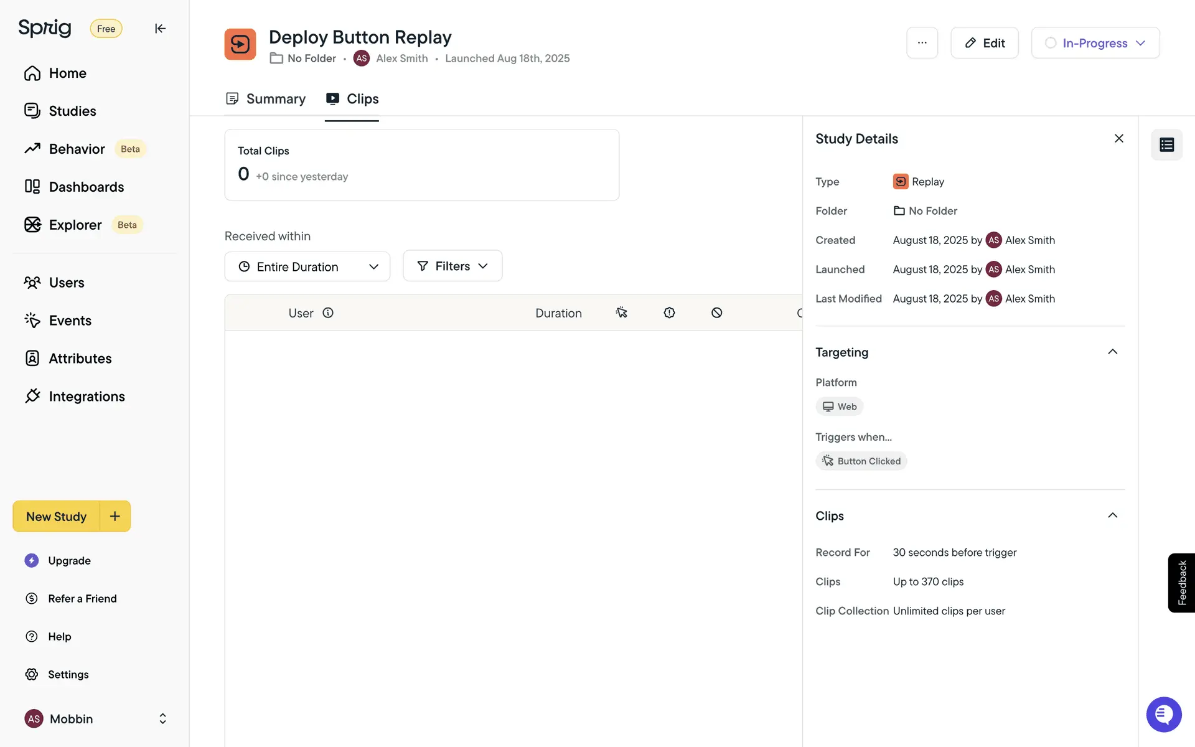Click the info icon next to User column

click(x=328, y=313)
